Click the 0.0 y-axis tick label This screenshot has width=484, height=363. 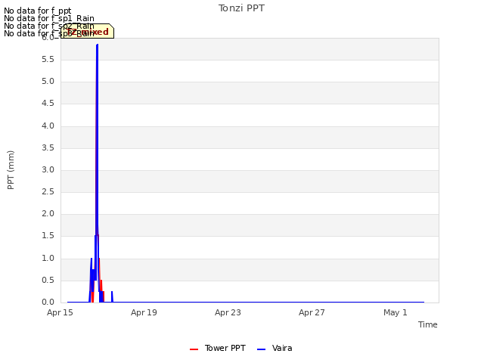point(48,302)
